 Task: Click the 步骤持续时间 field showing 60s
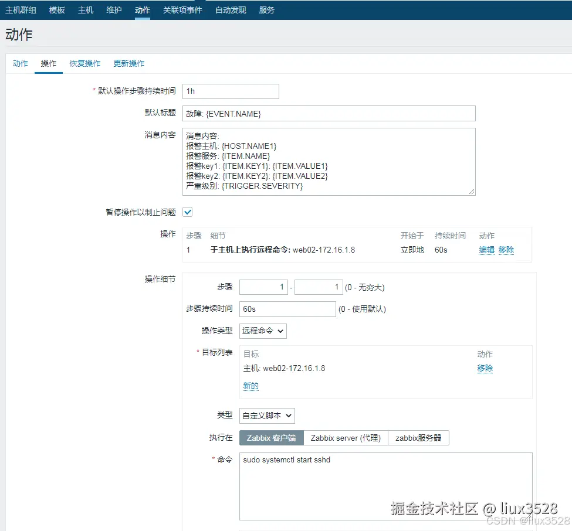(287, 308)
